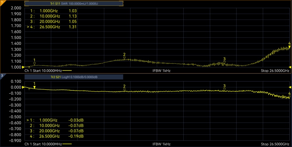Select active marker 1 on the S21 trace
Viewport: 292px width, 147px height.
click(x=34, y=87)
